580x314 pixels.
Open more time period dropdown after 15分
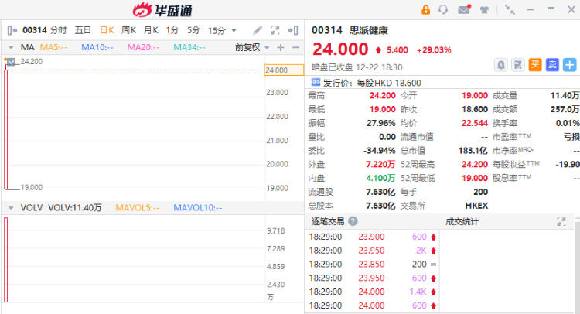tap(234, 31)
